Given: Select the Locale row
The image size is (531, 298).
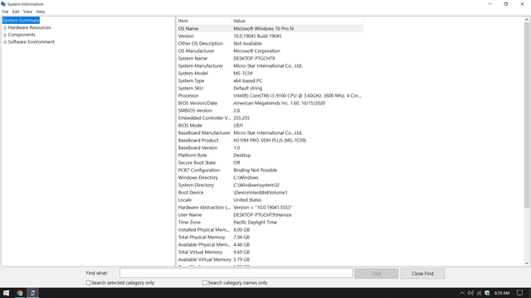Looking at the screenshot, I should point(270,200).
